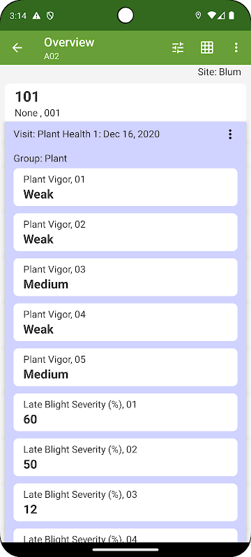Open Plant Vigor 02 entry
251x557 pixels.
pyautogui.click(x=125, y=233)
